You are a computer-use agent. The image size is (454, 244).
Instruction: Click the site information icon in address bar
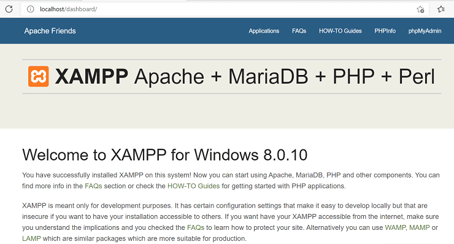[31, 9]
